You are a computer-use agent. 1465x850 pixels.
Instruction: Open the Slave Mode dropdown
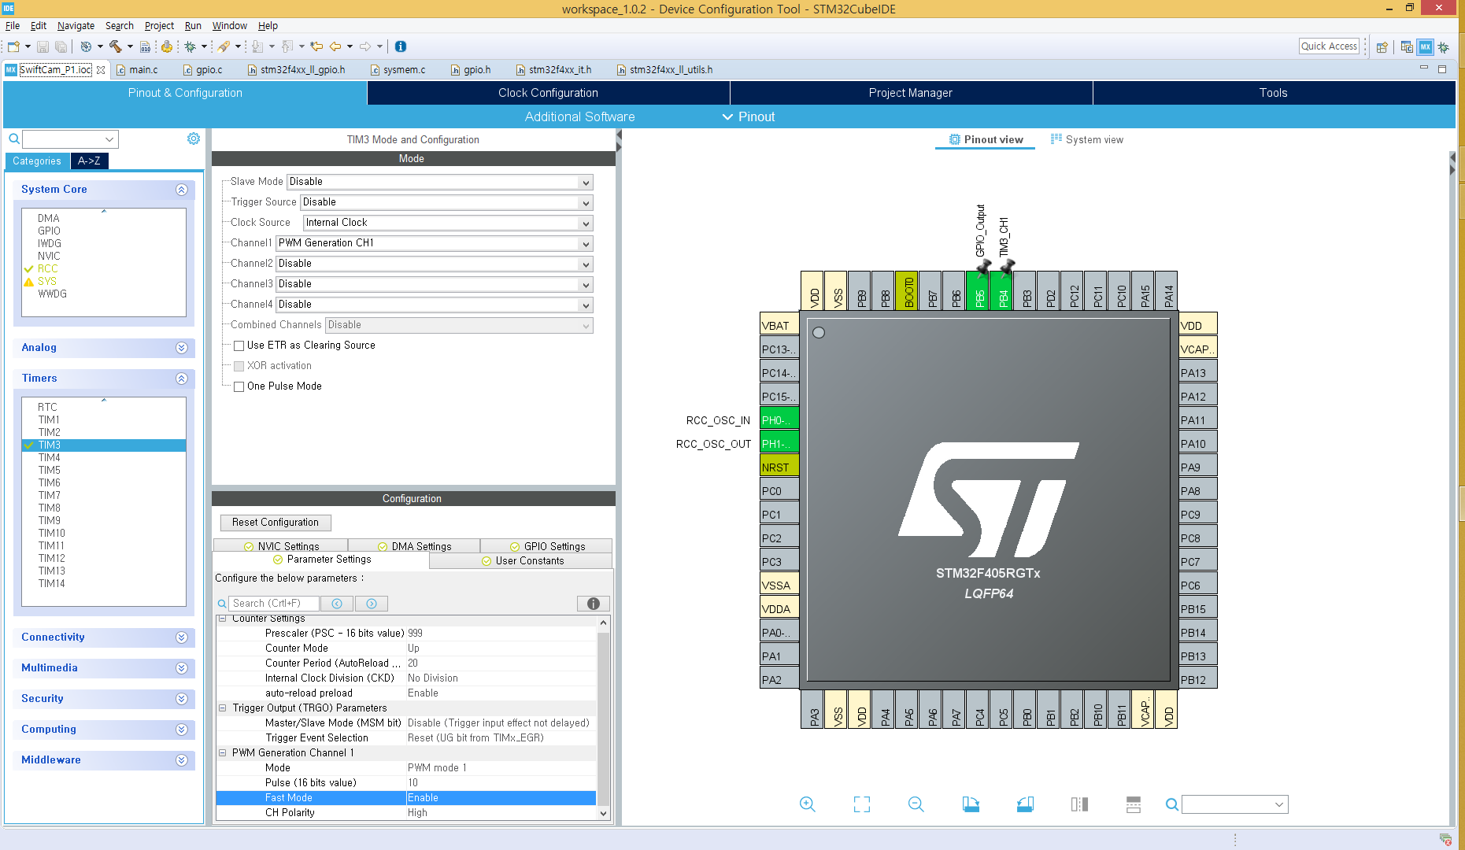pyautogui.click(x=439, y=182)
